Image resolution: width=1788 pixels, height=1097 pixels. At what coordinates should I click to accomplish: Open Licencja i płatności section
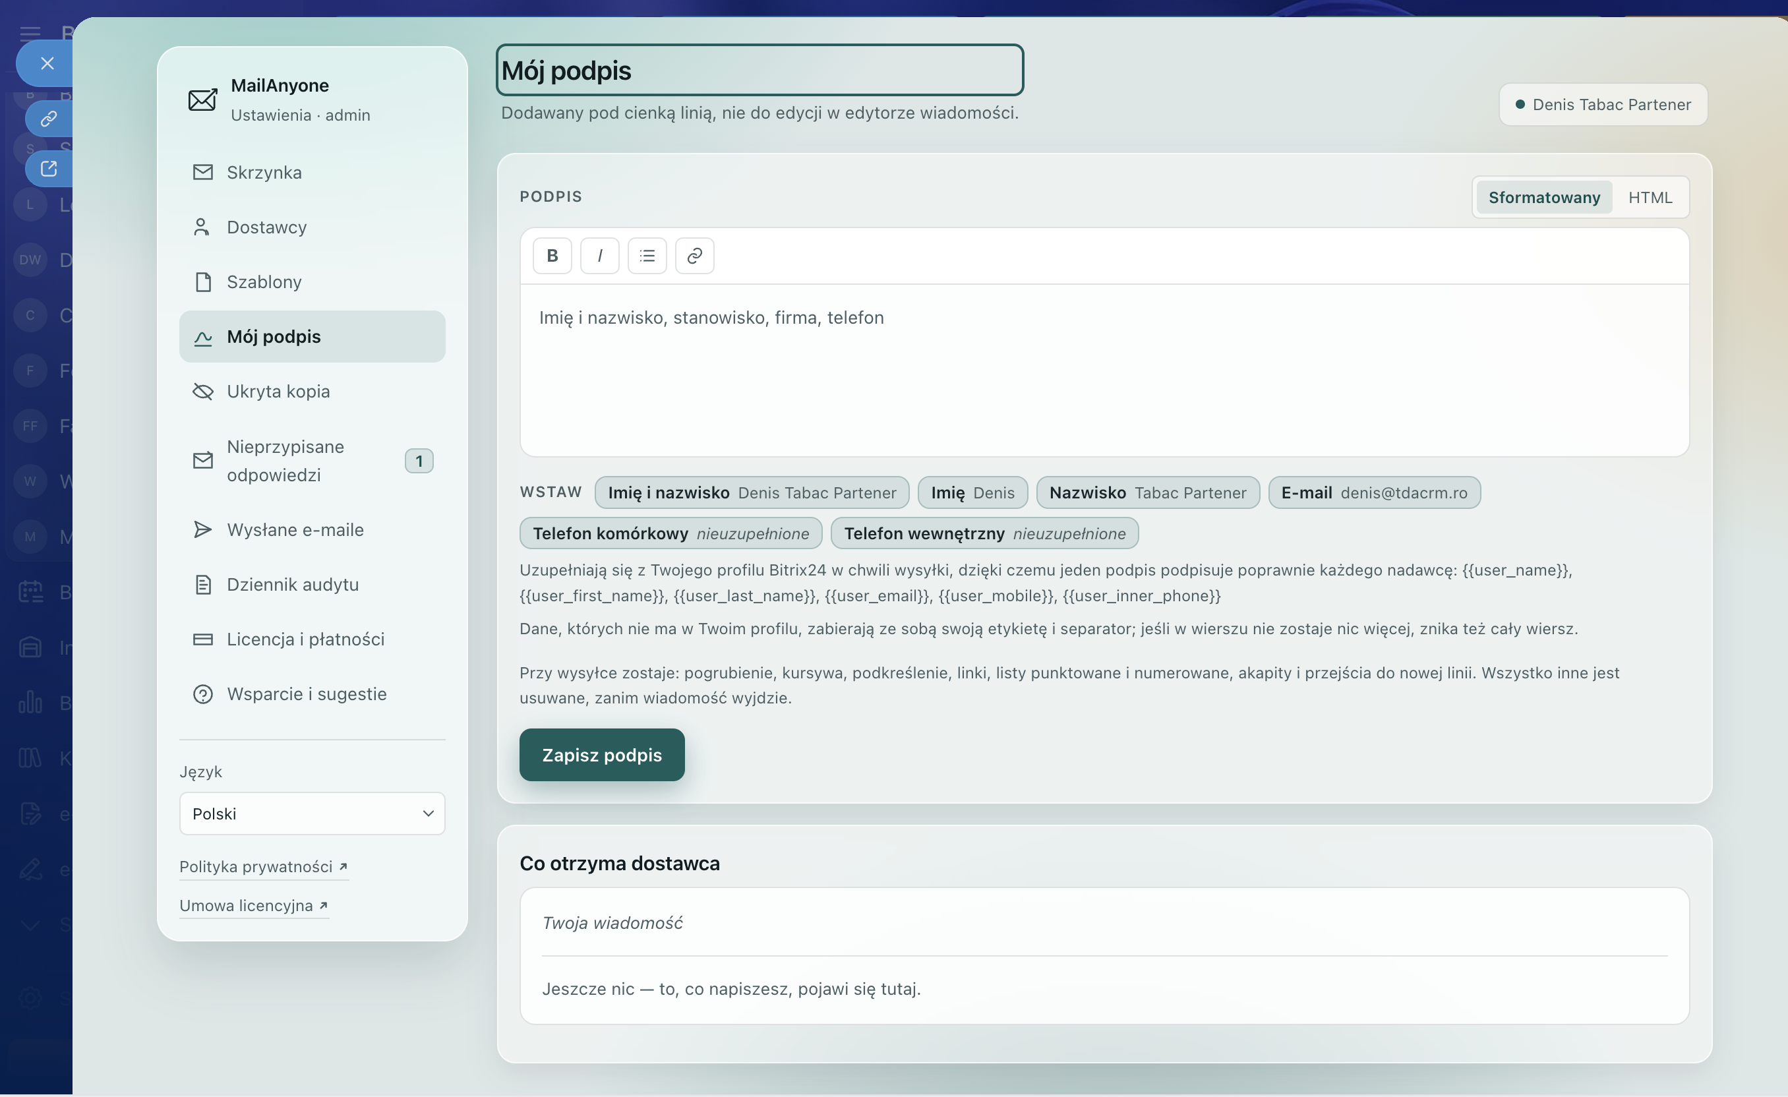(x=312, y=639)
